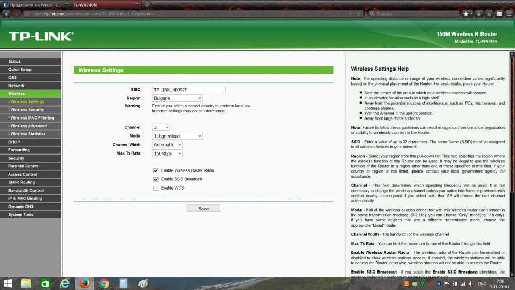Open the Access Control menu

[x=30, y=175]
